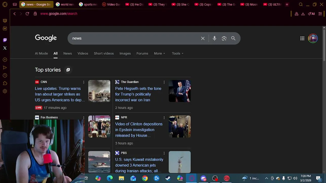
Task: Select the News results tab
Action: point(67,53)
